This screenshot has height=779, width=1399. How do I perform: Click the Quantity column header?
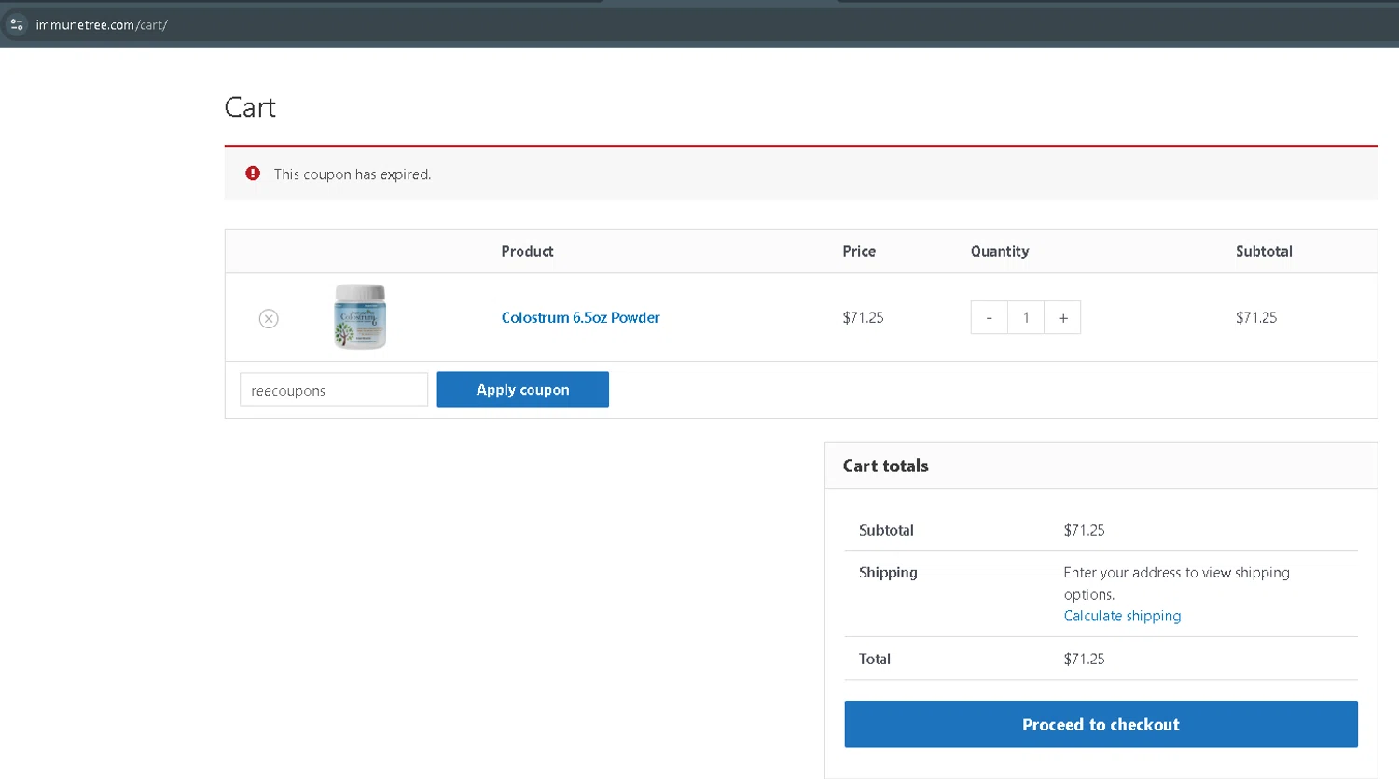[x=1000, y=251]
